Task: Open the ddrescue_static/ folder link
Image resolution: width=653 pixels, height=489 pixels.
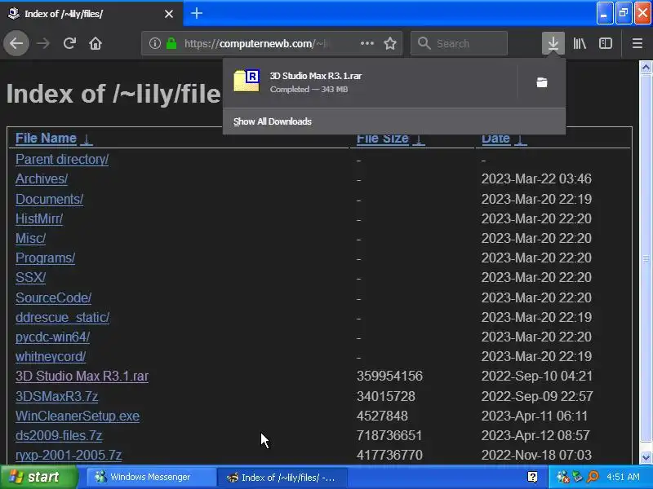Action: 63,317
